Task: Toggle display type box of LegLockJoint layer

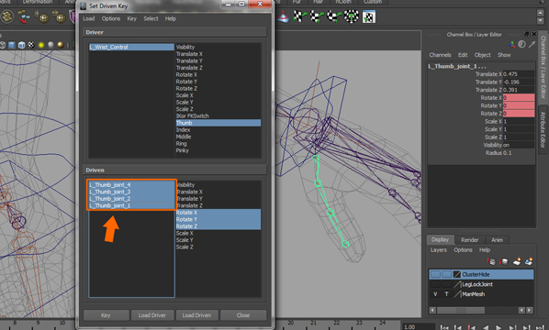Action: coord(446,284)
